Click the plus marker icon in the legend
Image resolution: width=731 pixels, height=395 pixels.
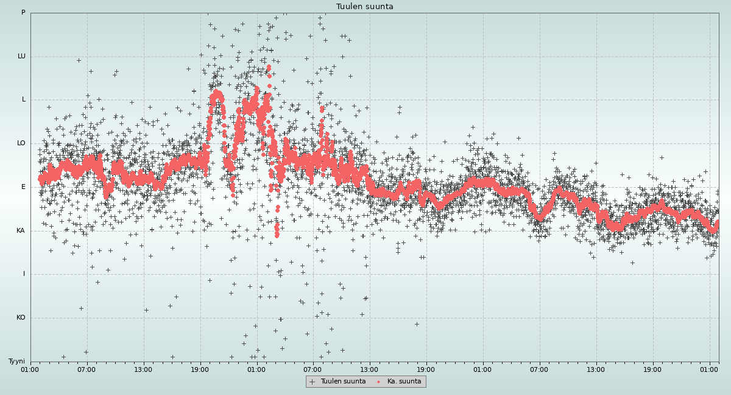[x=313, y=382]
